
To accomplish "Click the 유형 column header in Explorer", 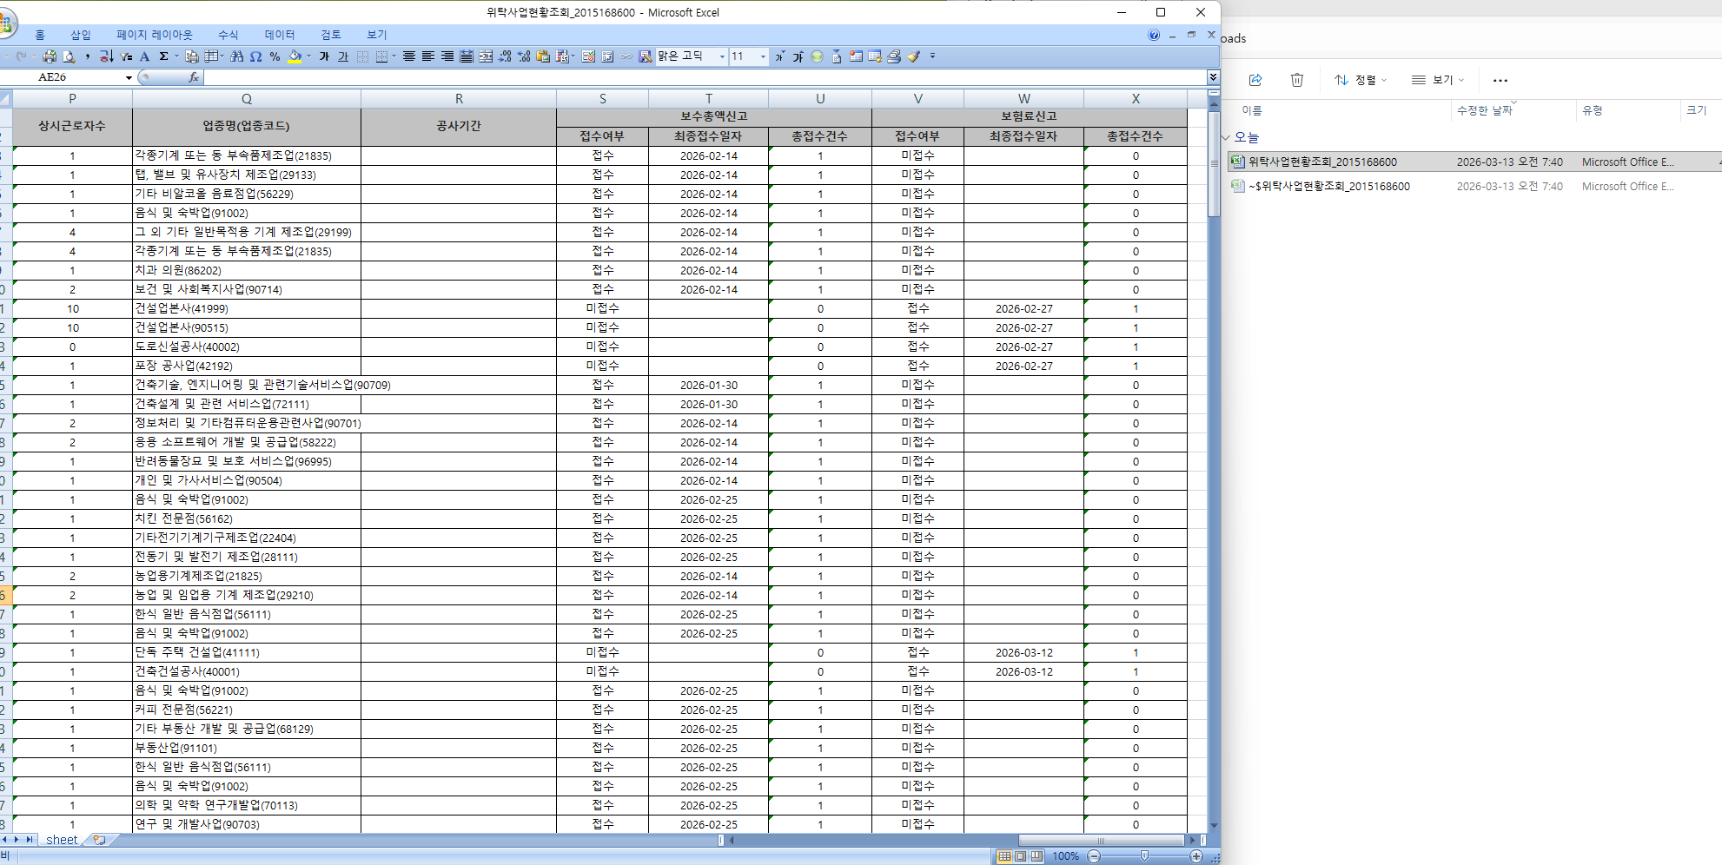I will point(1593,110).
